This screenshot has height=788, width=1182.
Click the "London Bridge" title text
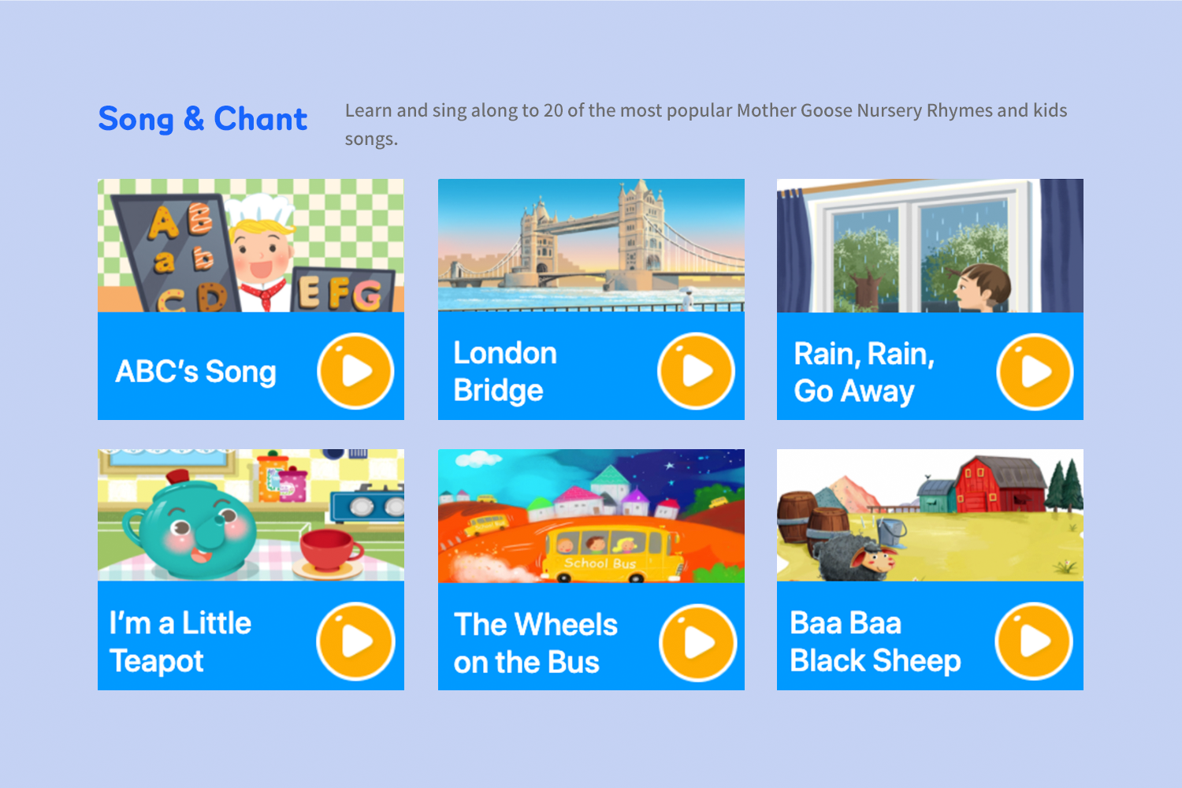(x=505, y=372)
